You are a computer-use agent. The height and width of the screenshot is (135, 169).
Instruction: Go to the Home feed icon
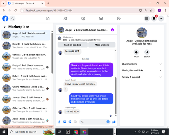[48, 19]
